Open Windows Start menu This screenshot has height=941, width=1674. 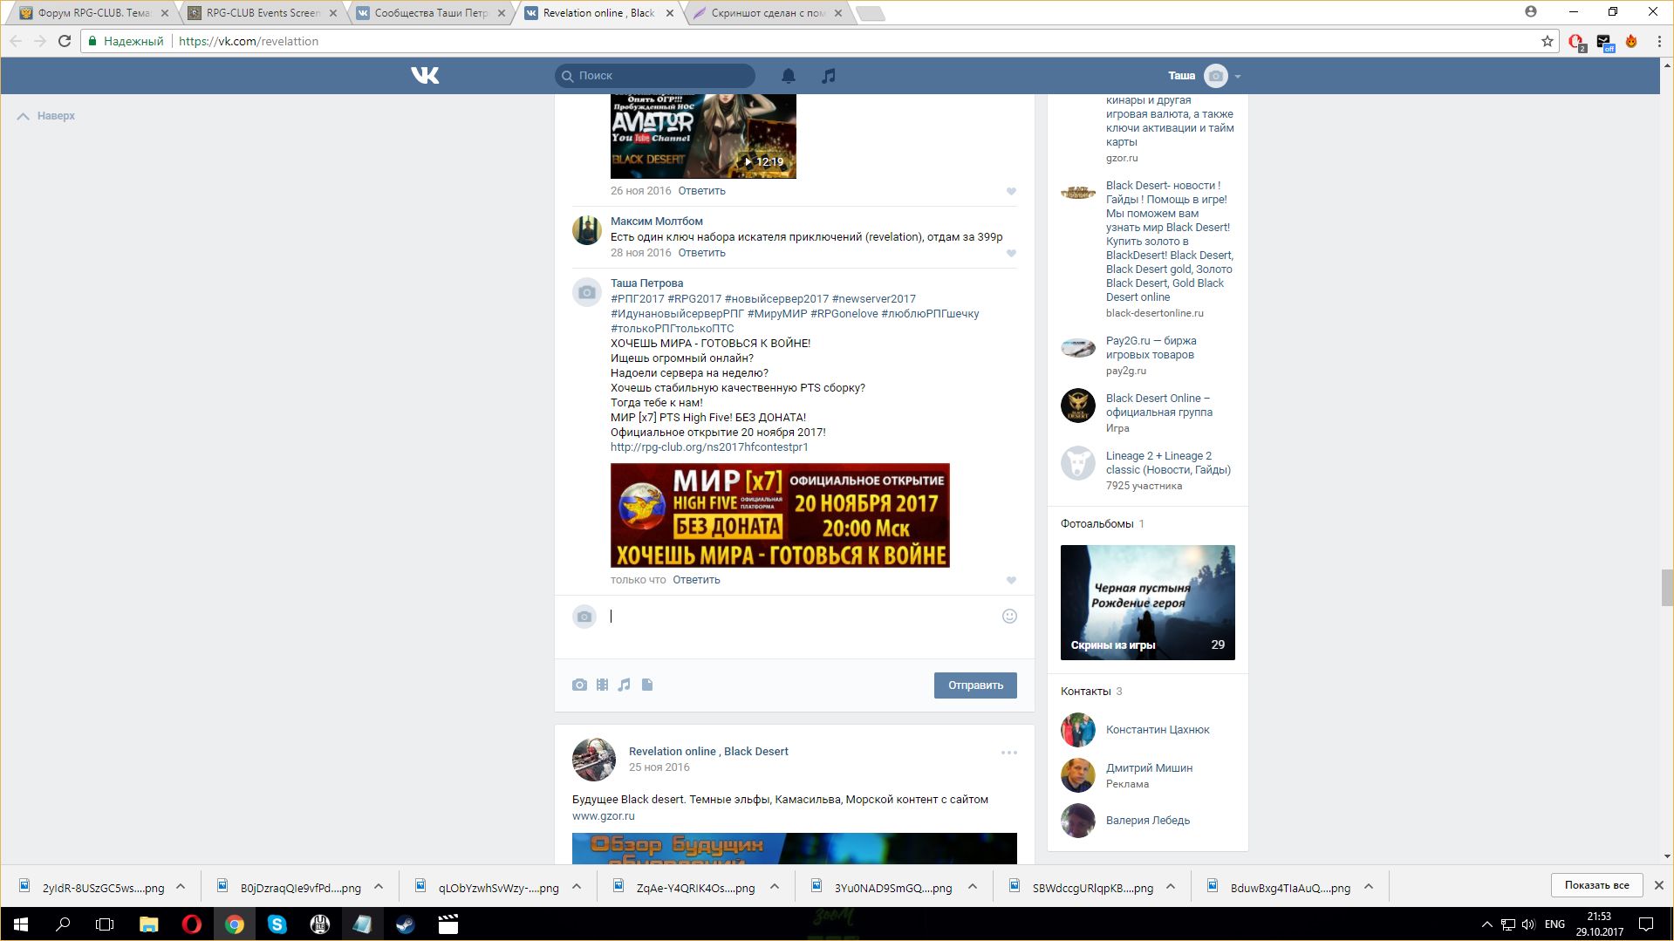21,924
